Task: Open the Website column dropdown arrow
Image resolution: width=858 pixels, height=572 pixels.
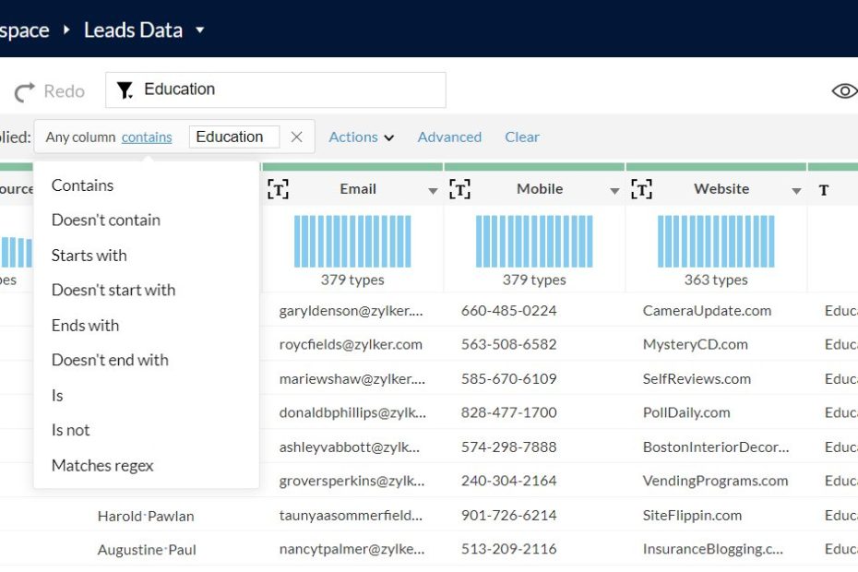Action: (x=796, y=191)
